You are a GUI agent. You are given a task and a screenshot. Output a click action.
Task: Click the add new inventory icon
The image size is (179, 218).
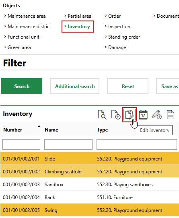[116, 115]
